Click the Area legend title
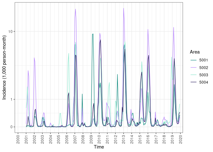The image size is (213, 152). (195, 52)
